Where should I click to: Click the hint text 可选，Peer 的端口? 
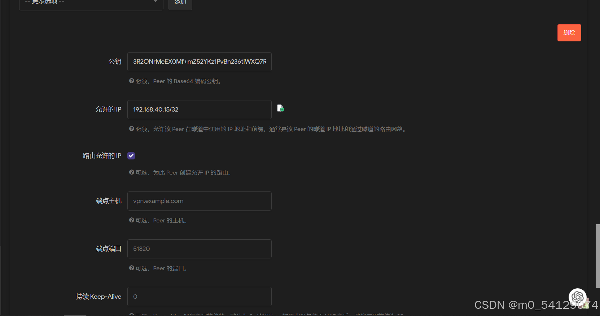[x=161, y=268]
